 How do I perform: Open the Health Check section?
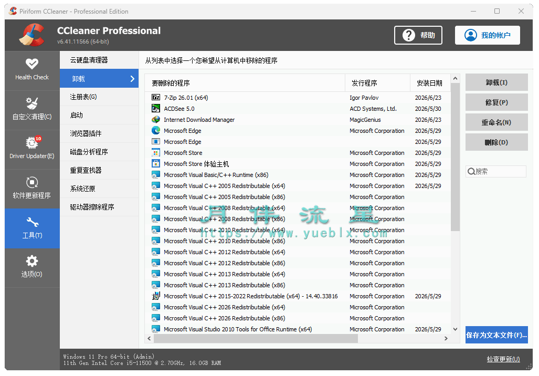point(32,70)
